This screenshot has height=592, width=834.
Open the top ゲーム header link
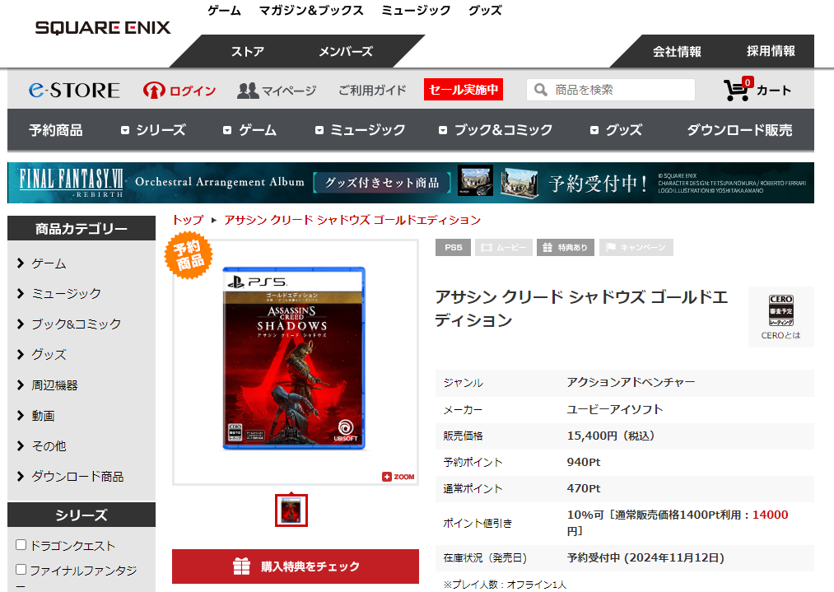(x=224, y=11)
